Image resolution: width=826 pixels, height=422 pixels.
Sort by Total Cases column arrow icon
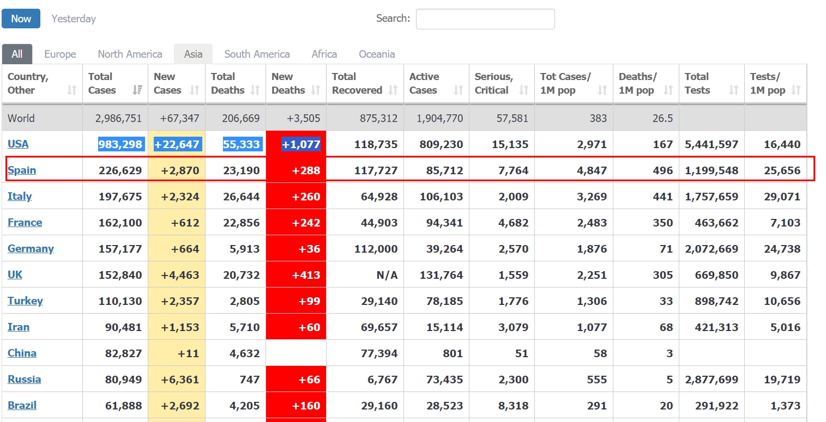(137, 90)
